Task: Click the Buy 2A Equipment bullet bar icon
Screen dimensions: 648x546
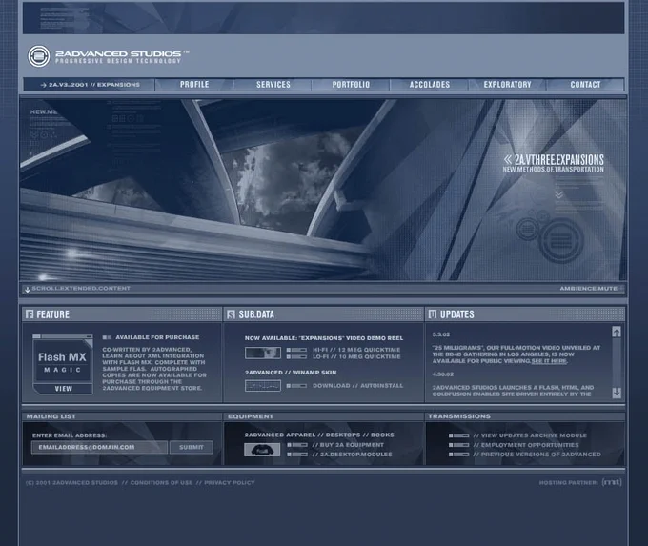Action: [x=297, y=445]
